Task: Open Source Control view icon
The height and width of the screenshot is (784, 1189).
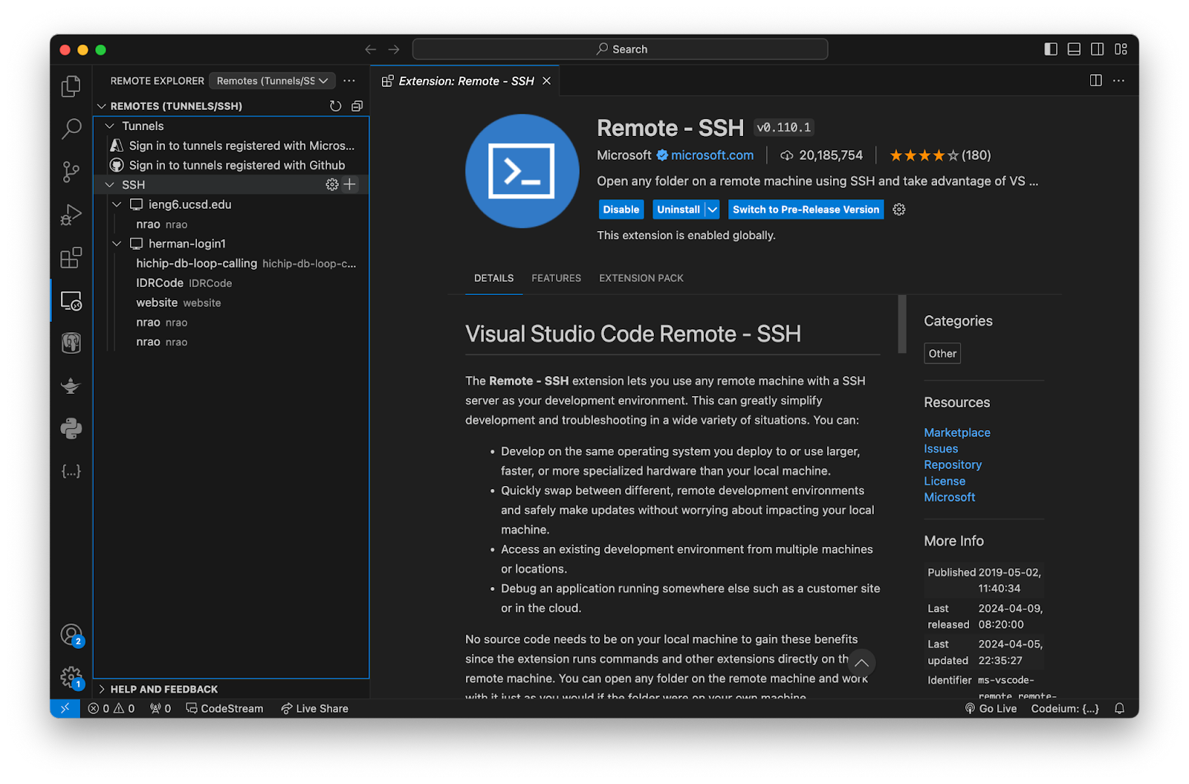Action: pos(71,172)
